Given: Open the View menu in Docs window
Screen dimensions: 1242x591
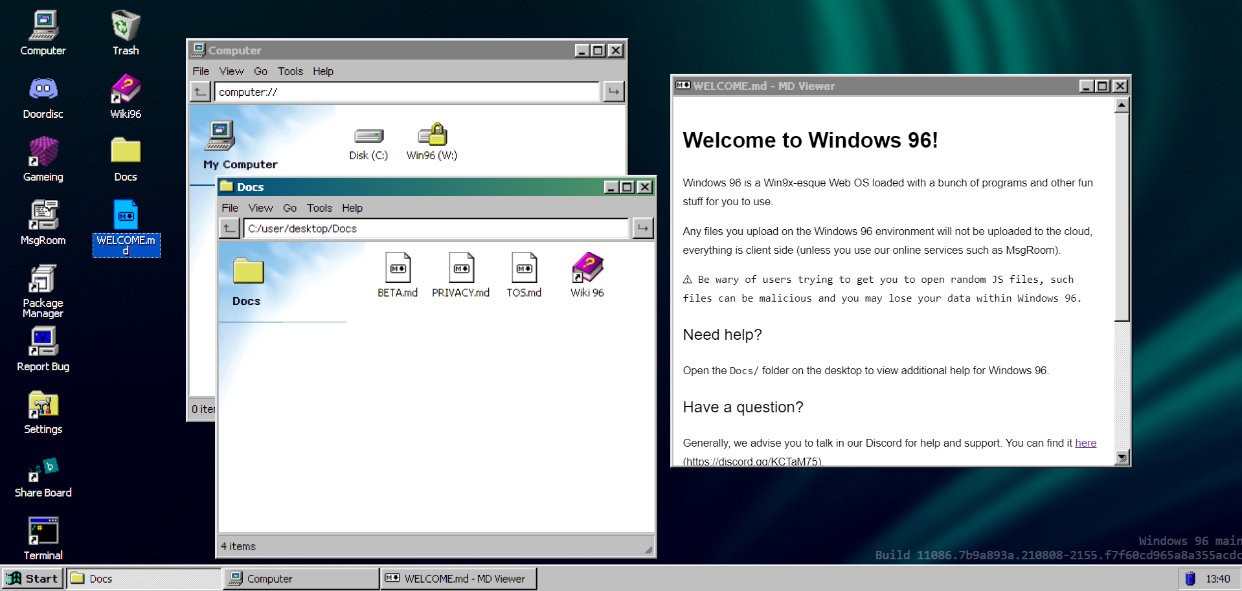Looking at the screenshot, I should (x=260, y=208).
